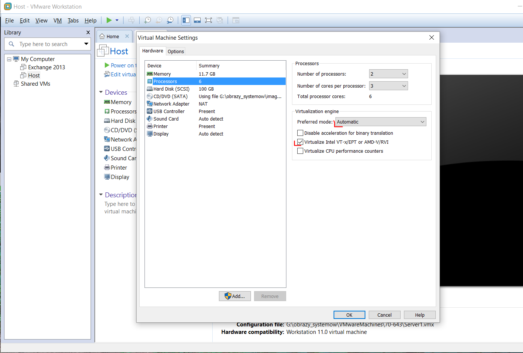Toggle the Show Library toolbar icon
Screen dimensions: 523x353
tap(186, 20)
